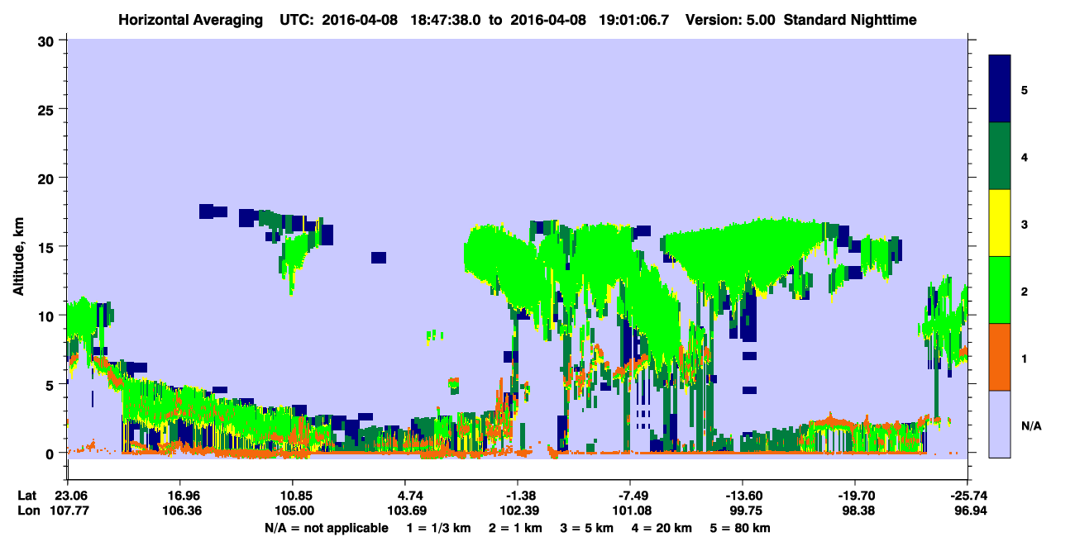Click the "3 = 5 km" legend entry
The height and width of the screenshot is (551, 1075).
coord(589,528)
